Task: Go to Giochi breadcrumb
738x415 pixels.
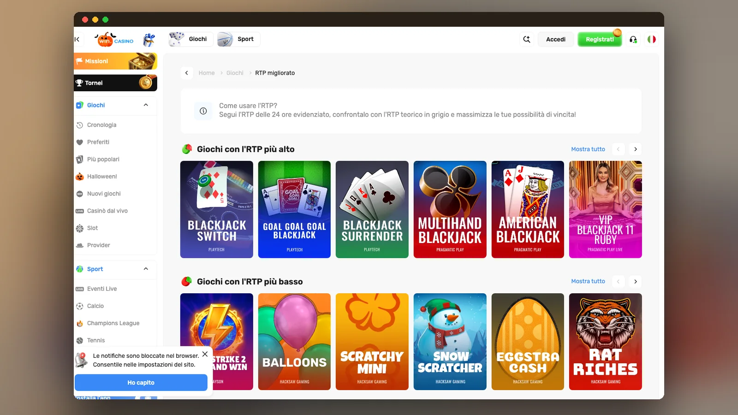Action: (x=235, y=73)
